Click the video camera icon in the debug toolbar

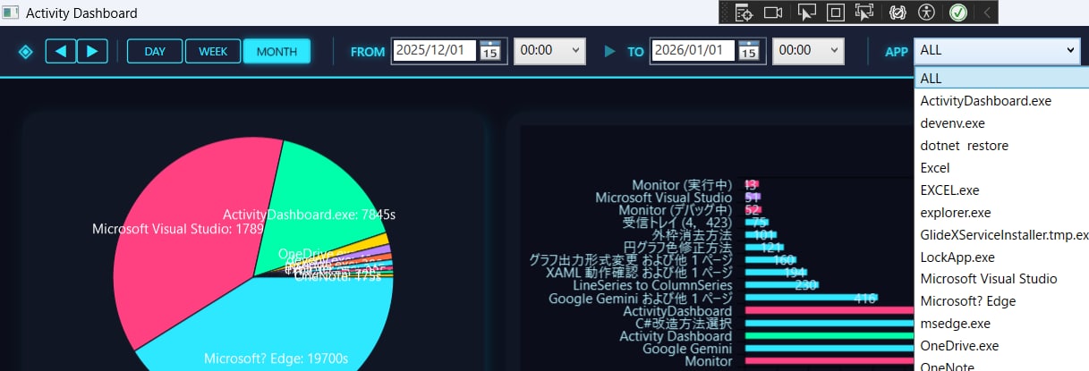pyautogui.click(x=773, y=13)
